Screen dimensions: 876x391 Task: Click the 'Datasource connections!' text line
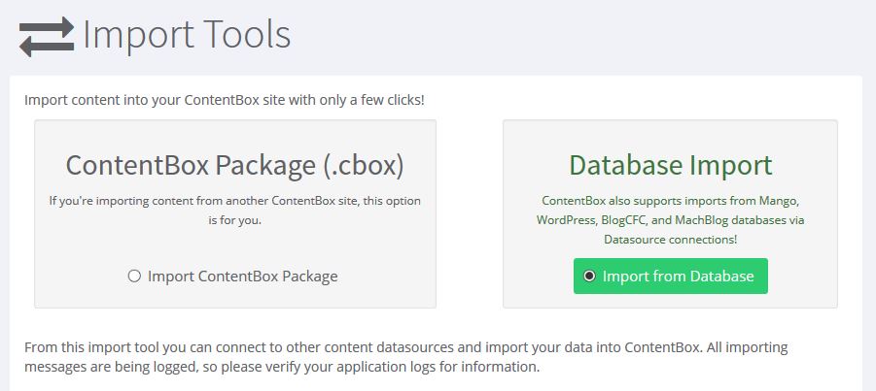(x=670, y=239)
